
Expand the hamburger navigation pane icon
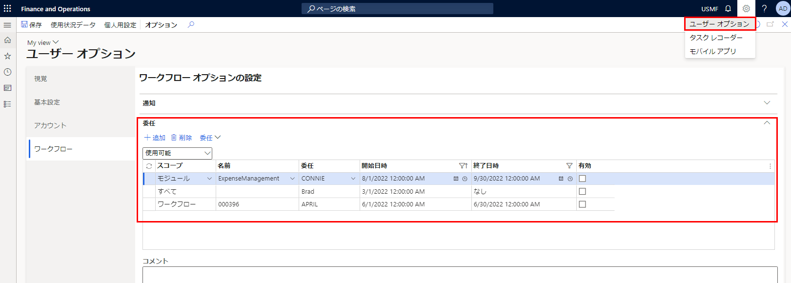pos(7,24)
